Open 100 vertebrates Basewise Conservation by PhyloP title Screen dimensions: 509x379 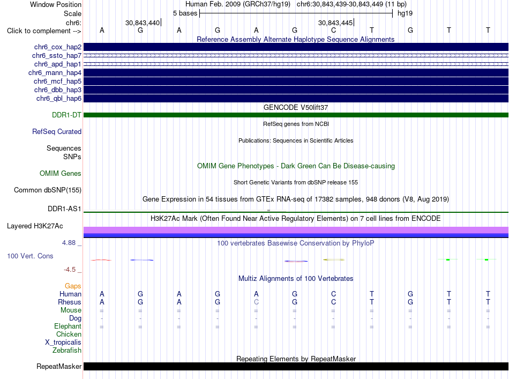(x=296, y=243)
